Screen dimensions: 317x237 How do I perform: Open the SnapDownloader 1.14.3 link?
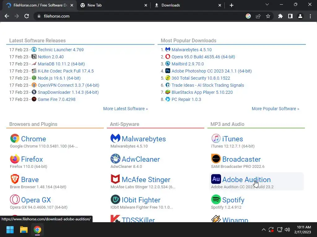point(68,92)
